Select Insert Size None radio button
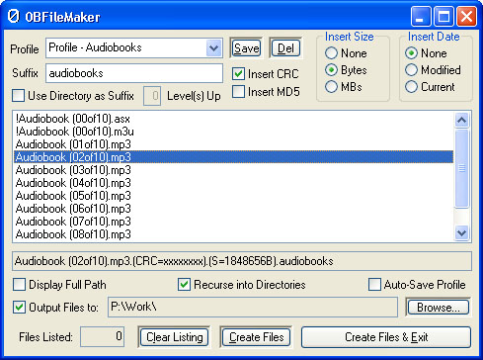Viewport: 483px width, 360px height. tap(331, 53)
